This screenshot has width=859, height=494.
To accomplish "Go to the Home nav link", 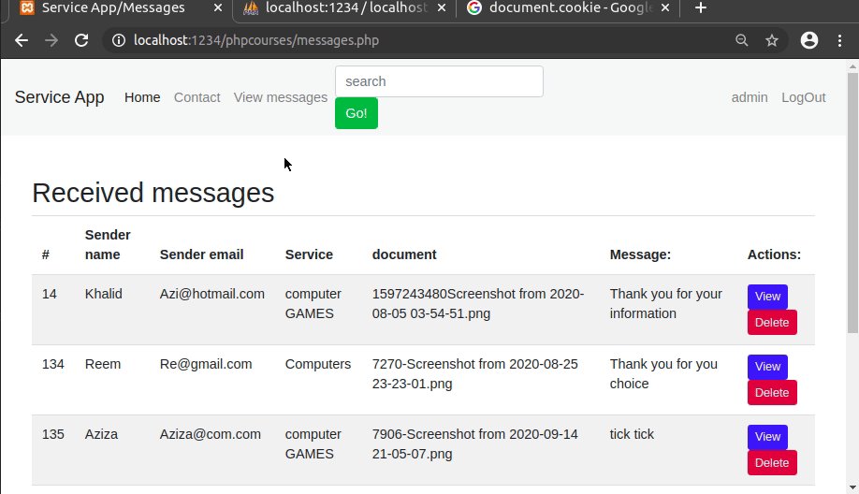I will pos(142,97).
